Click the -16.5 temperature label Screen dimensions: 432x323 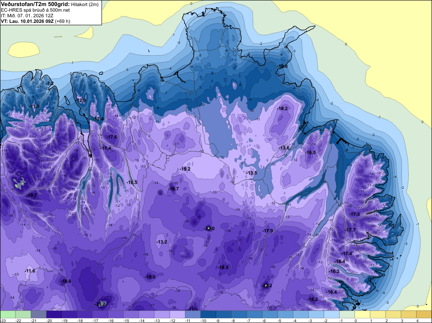[x=311, y=152]
